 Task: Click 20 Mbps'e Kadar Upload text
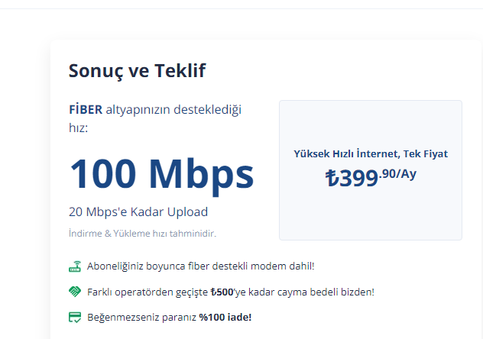tap(138, 212)
